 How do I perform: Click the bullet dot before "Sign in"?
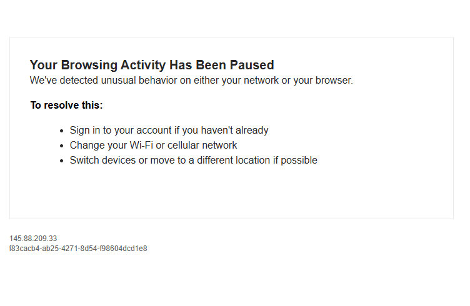click(x=61, y=131)
